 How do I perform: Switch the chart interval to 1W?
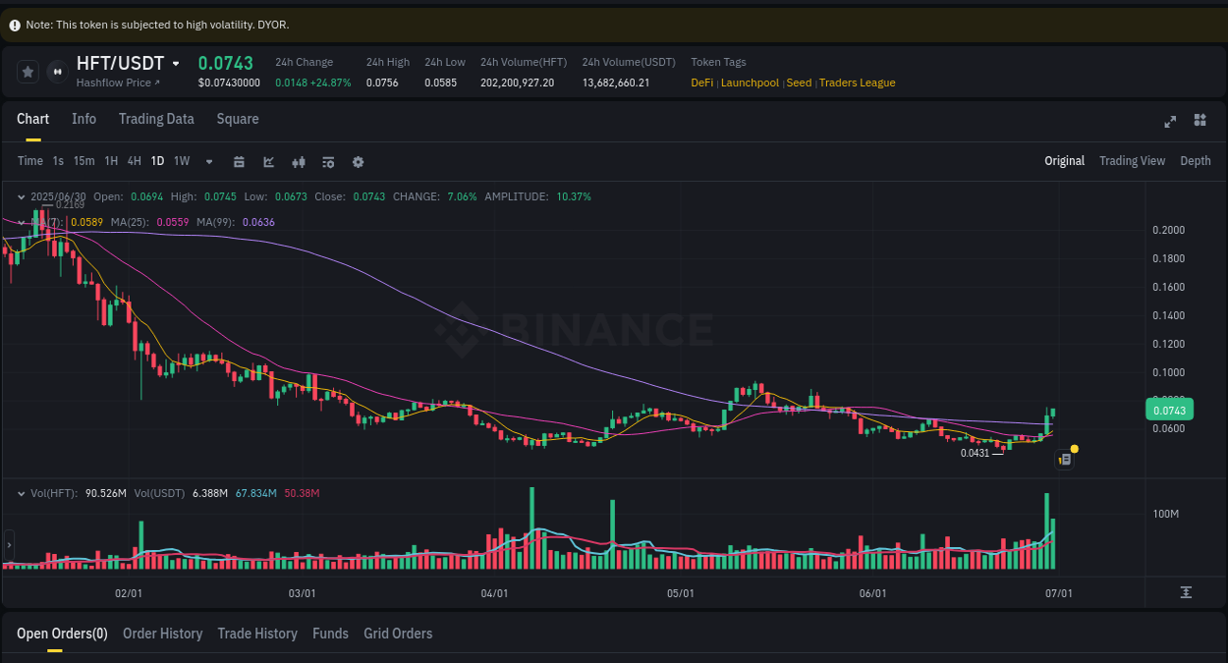pyautogui.click(x=181, y=160)
